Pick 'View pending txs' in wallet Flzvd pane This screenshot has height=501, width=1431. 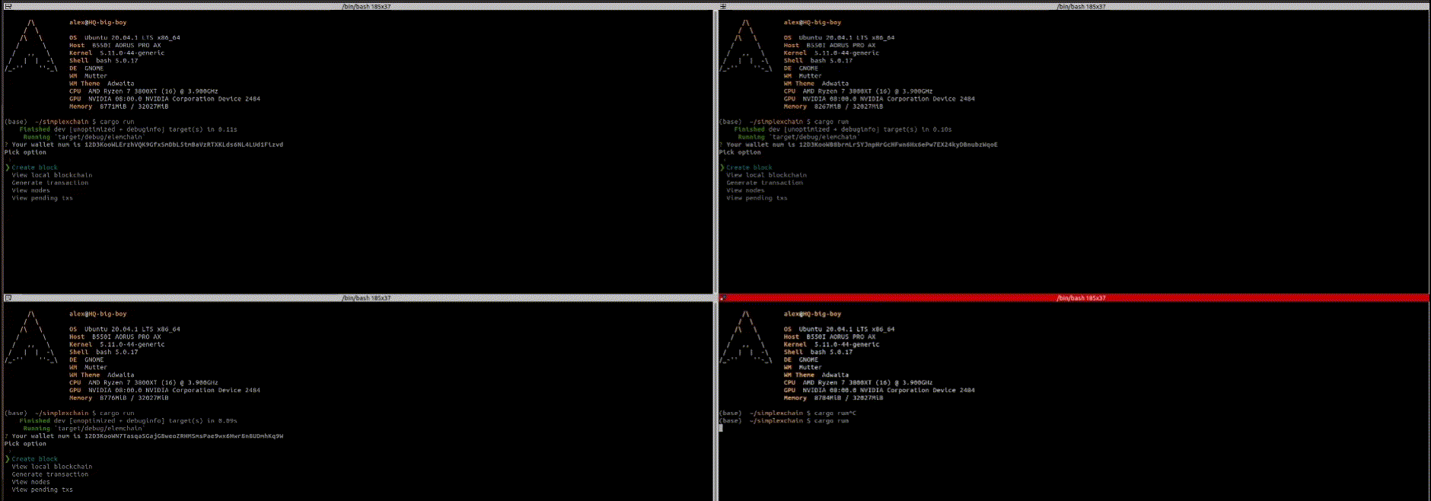point(42,198)
